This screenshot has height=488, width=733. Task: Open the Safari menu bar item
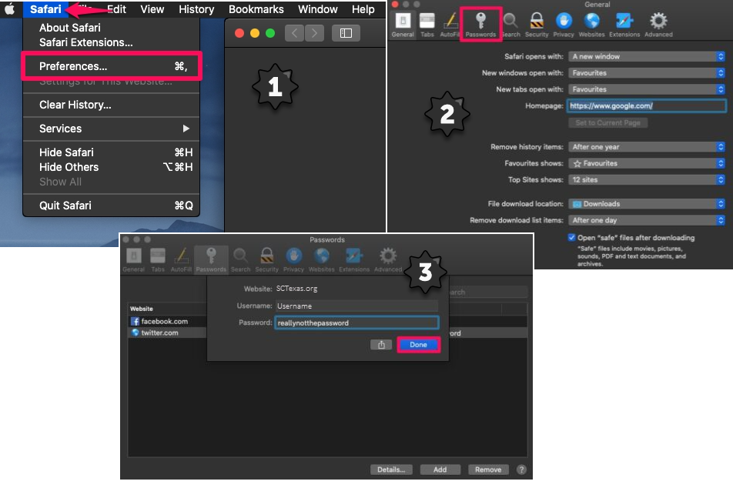[45, 9]
